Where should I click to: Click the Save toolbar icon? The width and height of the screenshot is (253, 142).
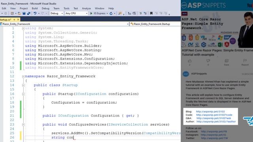(24, 13)
